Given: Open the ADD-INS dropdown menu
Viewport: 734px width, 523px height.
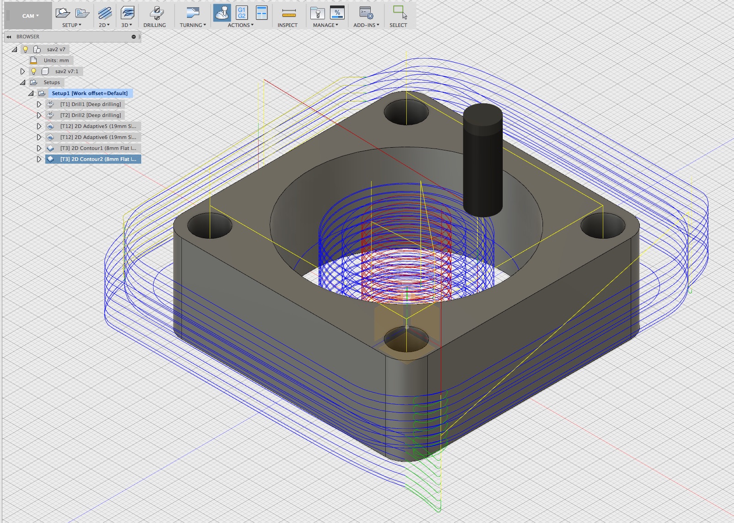Looking at the screenshot, I should (x=366, y=25).
